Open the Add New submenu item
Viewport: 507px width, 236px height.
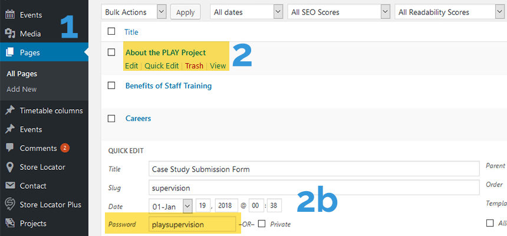[22, 89]
